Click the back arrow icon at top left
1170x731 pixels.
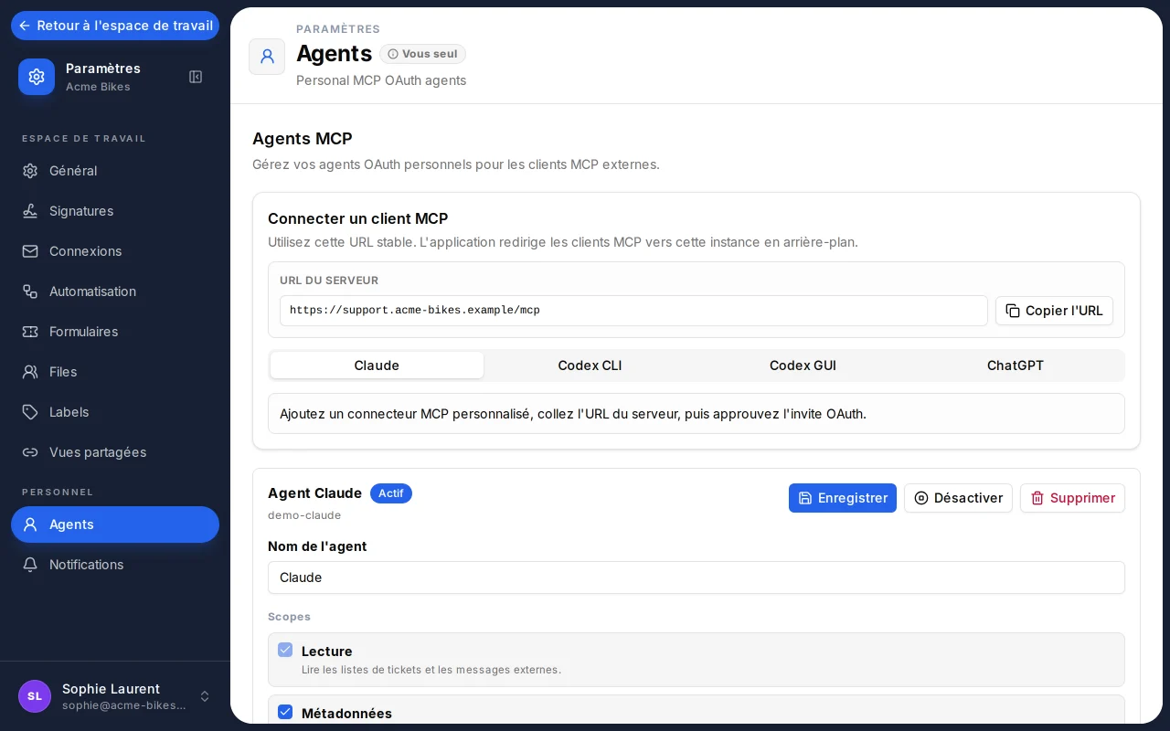pos(25,26)
